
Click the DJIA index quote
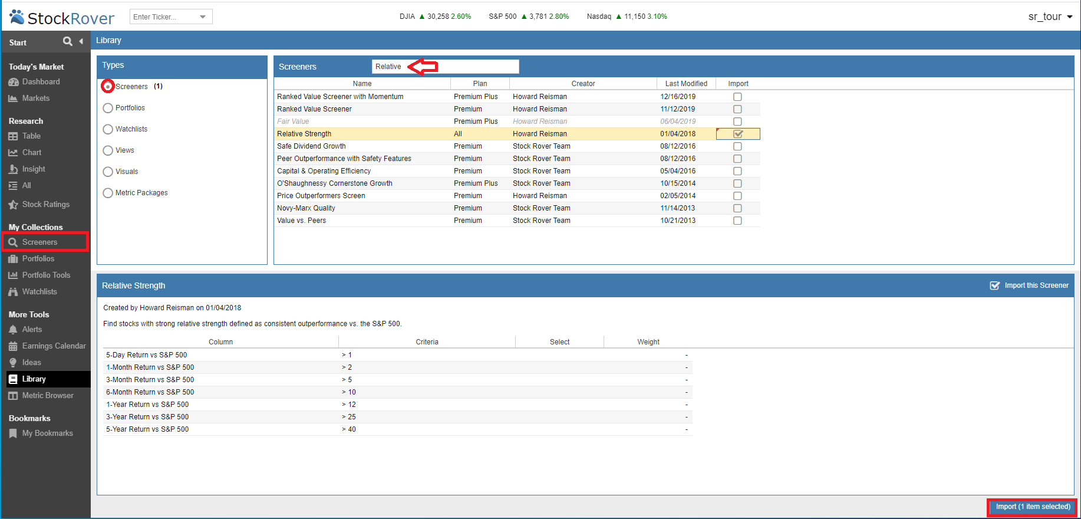coord(435,17)
